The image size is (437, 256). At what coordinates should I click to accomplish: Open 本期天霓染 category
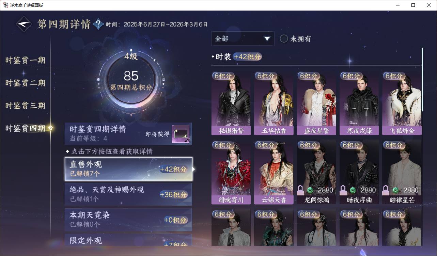pos(128,220)
